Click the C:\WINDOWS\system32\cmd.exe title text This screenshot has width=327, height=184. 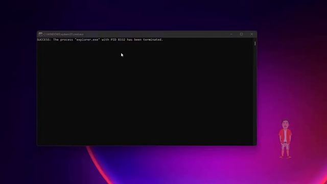pos(63,34)
